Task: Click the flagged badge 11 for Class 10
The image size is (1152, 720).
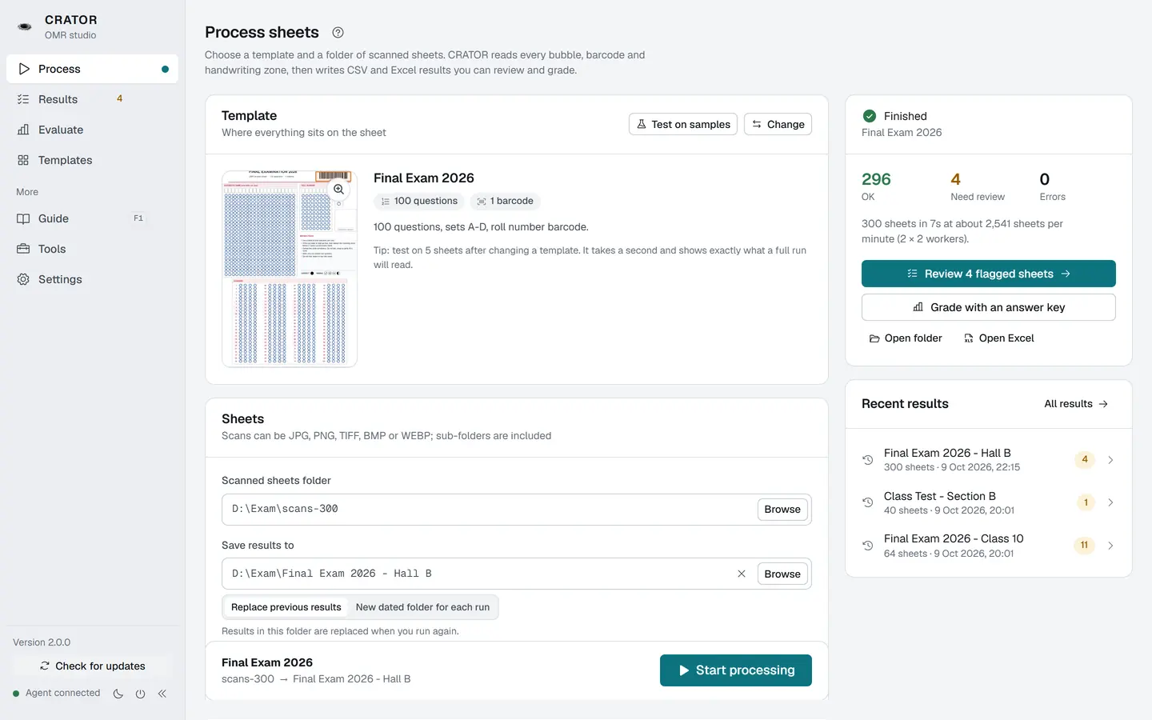Action: [1084, 546]
